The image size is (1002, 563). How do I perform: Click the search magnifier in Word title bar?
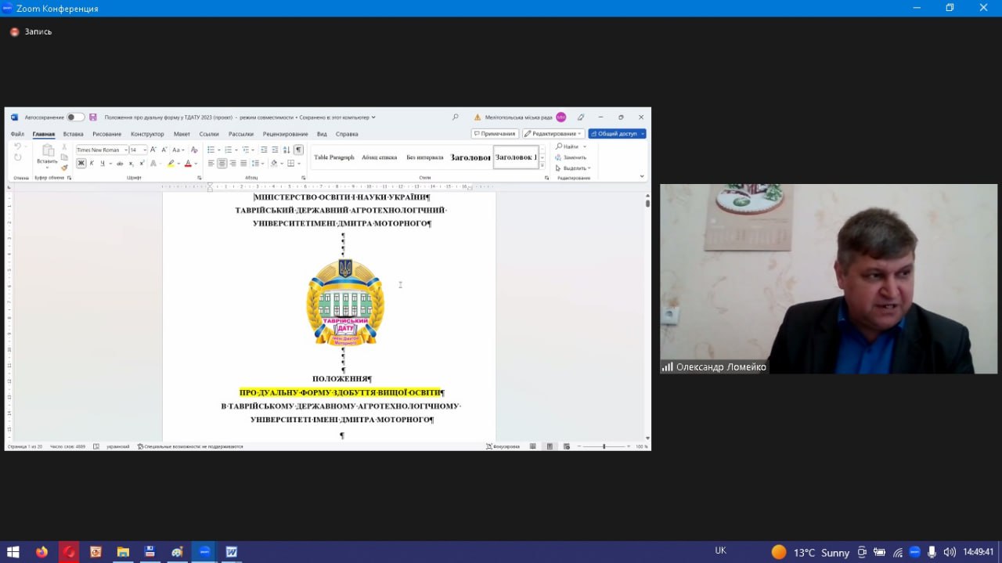(x=456, y=117)
